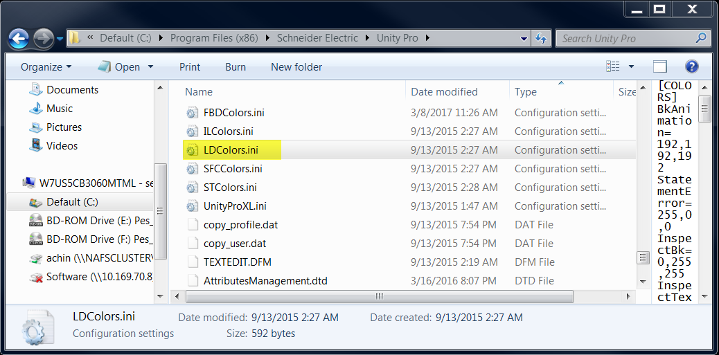
Task: Click the DTD File type cell
Action: tap(534, 281)
